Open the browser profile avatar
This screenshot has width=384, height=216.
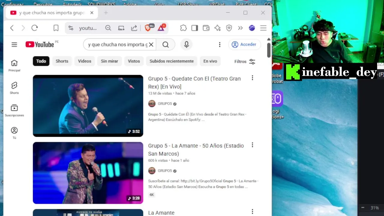click(x=252, y=28)
